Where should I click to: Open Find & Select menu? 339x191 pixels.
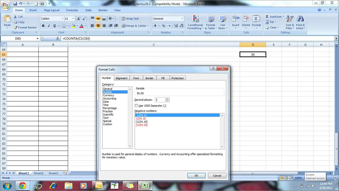click(x=301, y=22)
